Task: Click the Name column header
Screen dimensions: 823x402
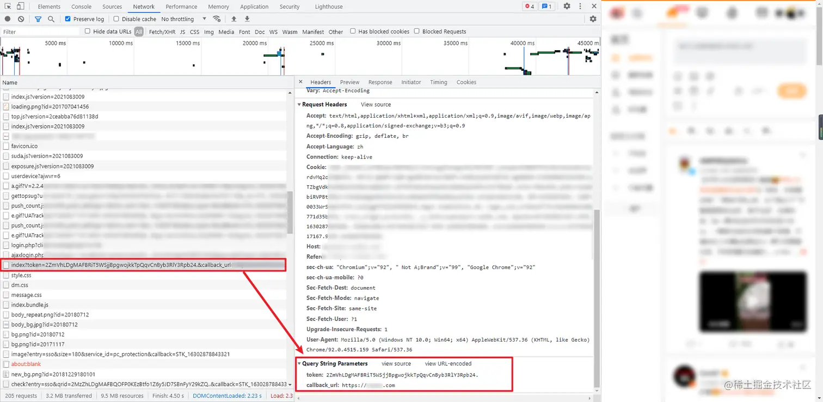Action: click(x=147, y=82)
